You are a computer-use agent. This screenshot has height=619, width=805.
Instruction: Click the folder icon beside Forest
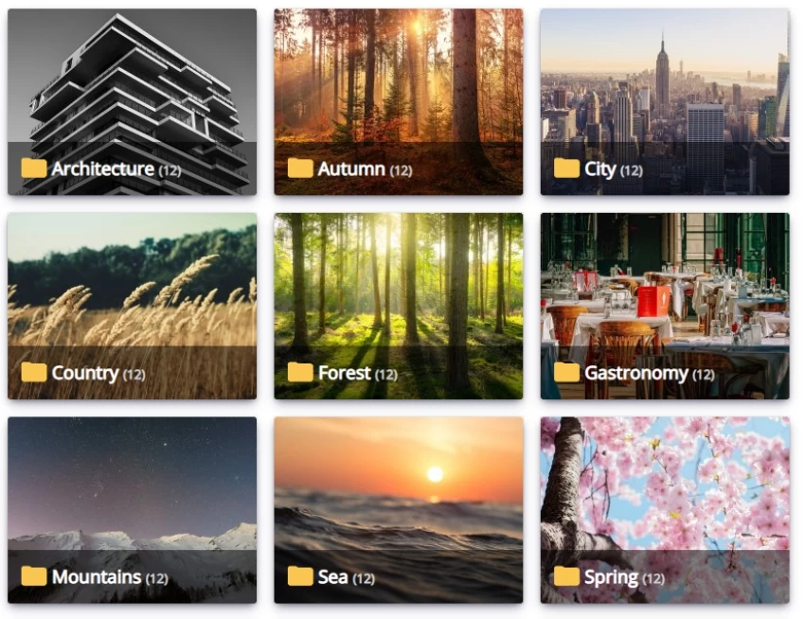[300, 372]
